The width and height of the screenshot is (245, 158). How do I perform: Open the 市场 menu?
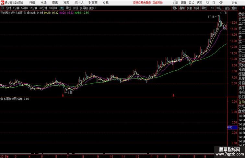point(43,3)
